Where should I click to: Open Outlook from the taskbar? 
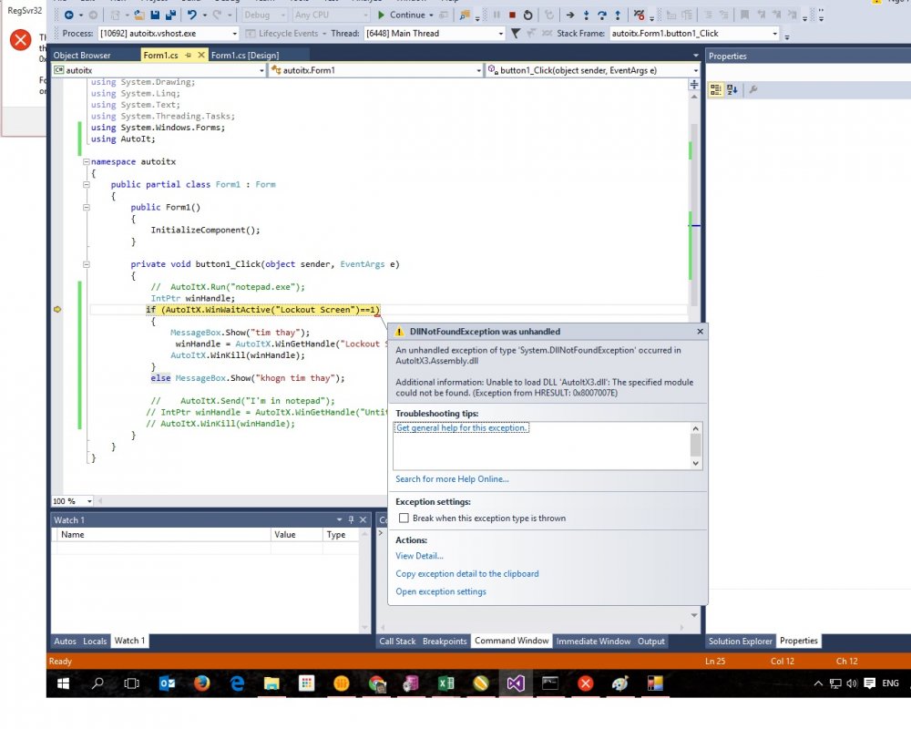pyautogui.click(x=167, y=683)
